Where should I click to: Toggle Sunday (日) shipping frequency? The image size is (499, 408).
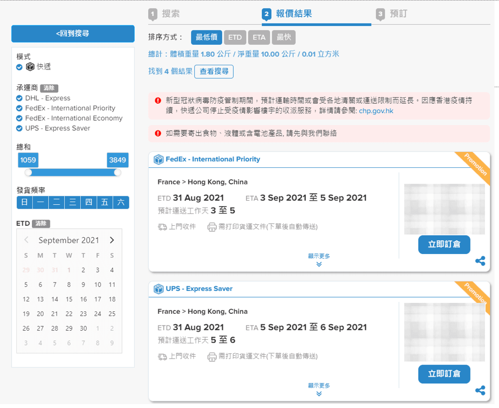coord(24,202)
